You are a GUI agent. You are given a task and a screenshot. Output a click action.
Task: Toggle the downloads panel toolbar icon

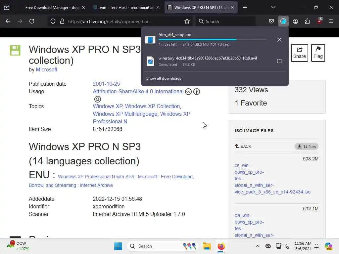click(283, 21)
